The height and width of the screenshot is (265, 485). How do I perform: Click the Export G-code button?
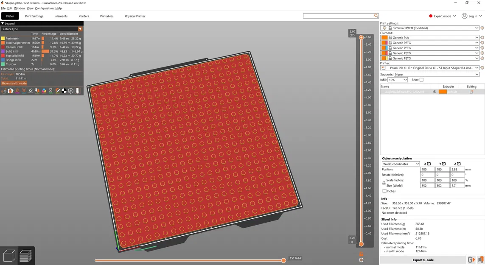click(x=422, y=259)
